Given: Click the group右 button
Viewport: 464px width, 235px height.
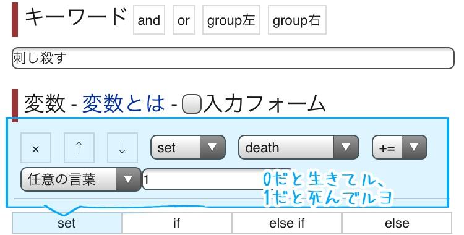Looking at the screenshot, I should (x=297, y=20).
